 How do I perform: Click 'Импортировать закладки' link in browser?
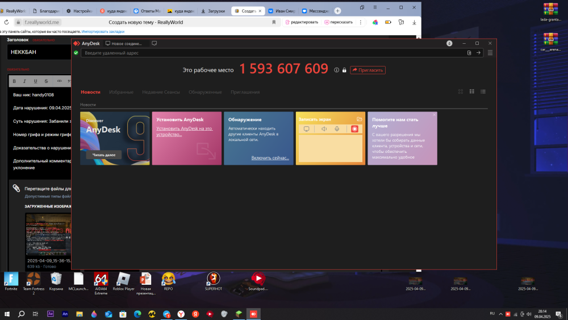click(103, 31)
